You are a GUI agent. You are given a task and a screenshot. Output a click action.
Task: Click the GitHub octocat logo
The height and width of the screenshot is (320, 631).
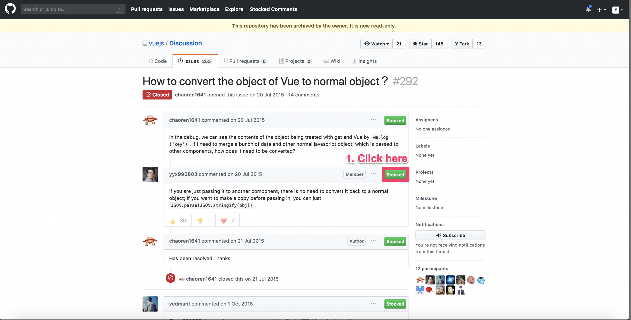pos(10,9)
